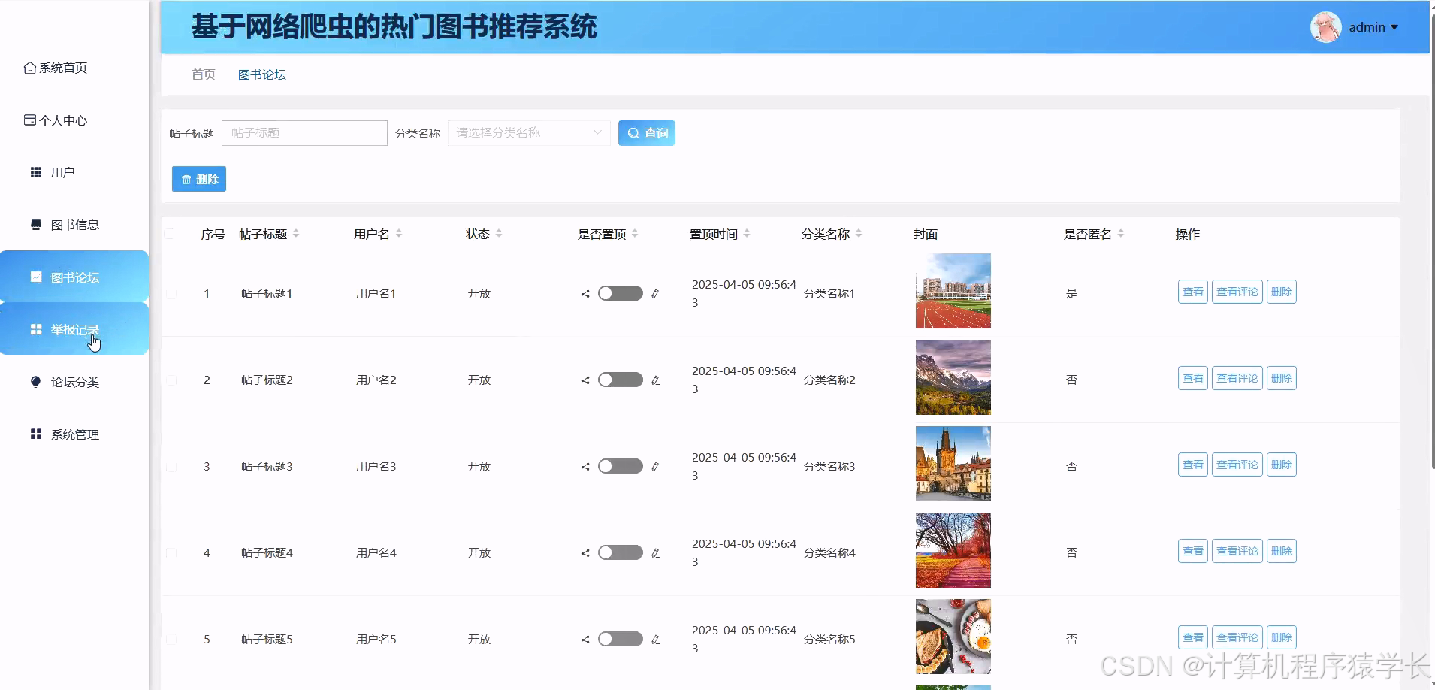Enable the pin toggle for 帖子标题1

click(x=620, y=293)
